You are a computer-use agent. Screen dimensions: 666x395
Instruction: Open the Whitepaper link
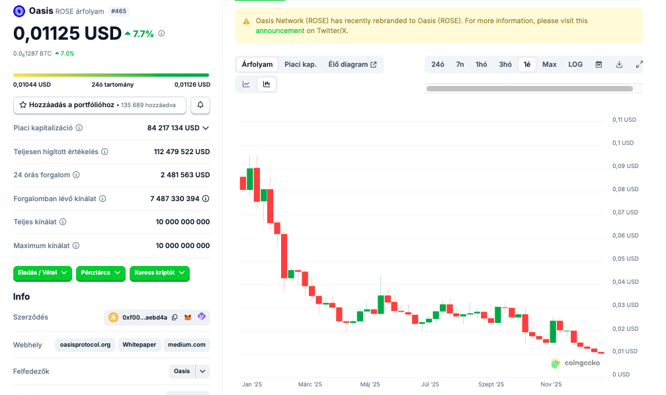pyautogui.click(x=140, y=345)
